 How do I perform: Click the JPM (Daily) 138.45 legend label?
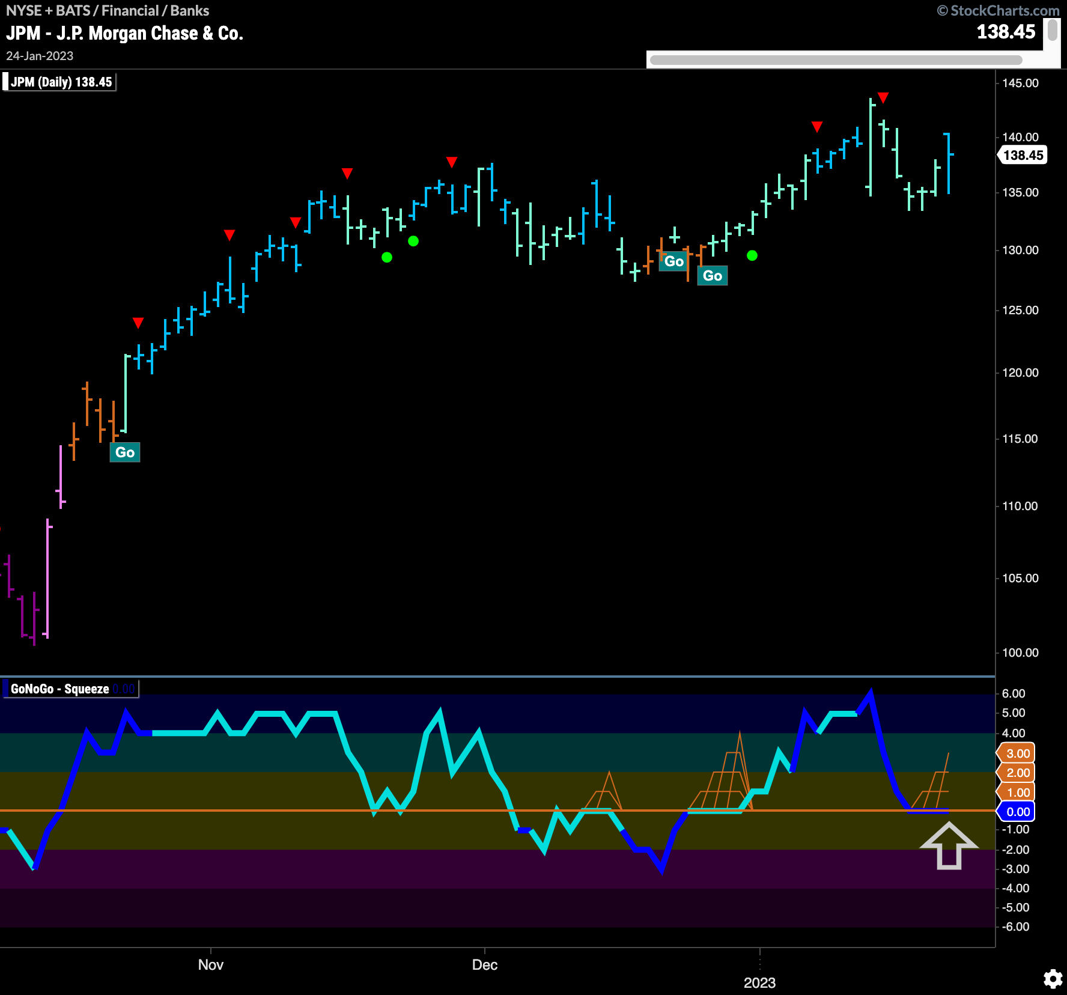coord(59,82)
